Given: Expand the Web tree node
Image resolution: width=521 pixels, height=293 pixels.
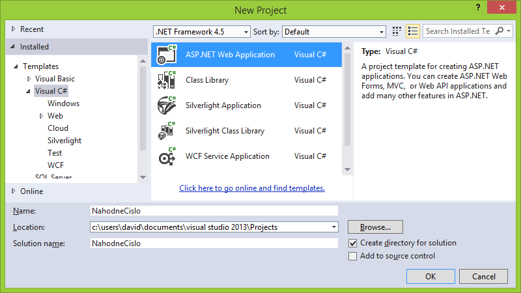Looking at the screenshot, I should pyautogui.click(x=41, y=116).
